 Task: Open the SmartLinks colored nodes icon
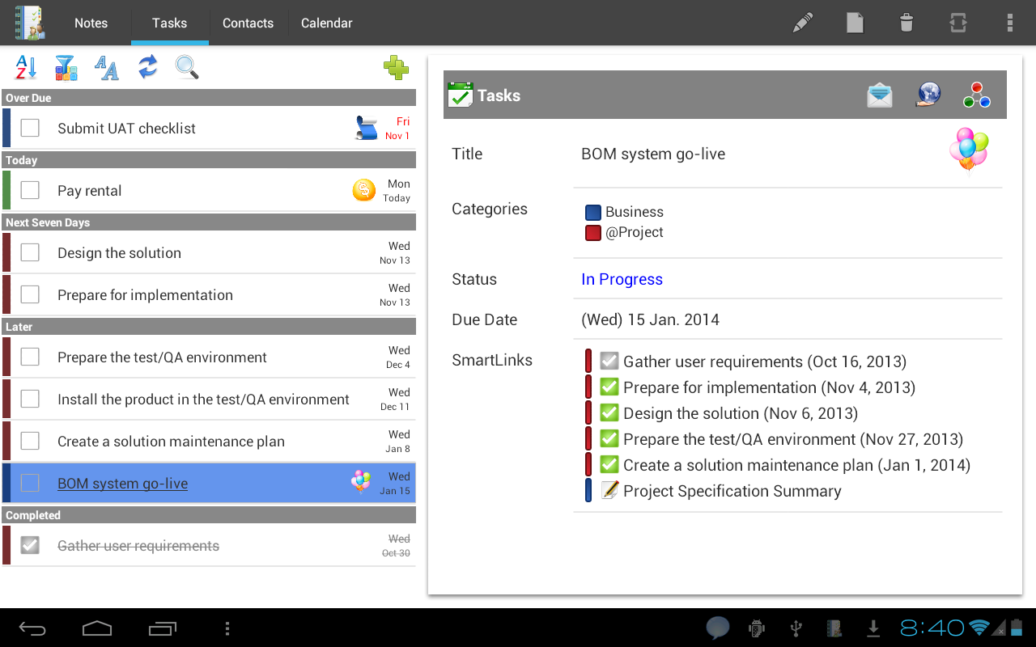pos(977,95)
